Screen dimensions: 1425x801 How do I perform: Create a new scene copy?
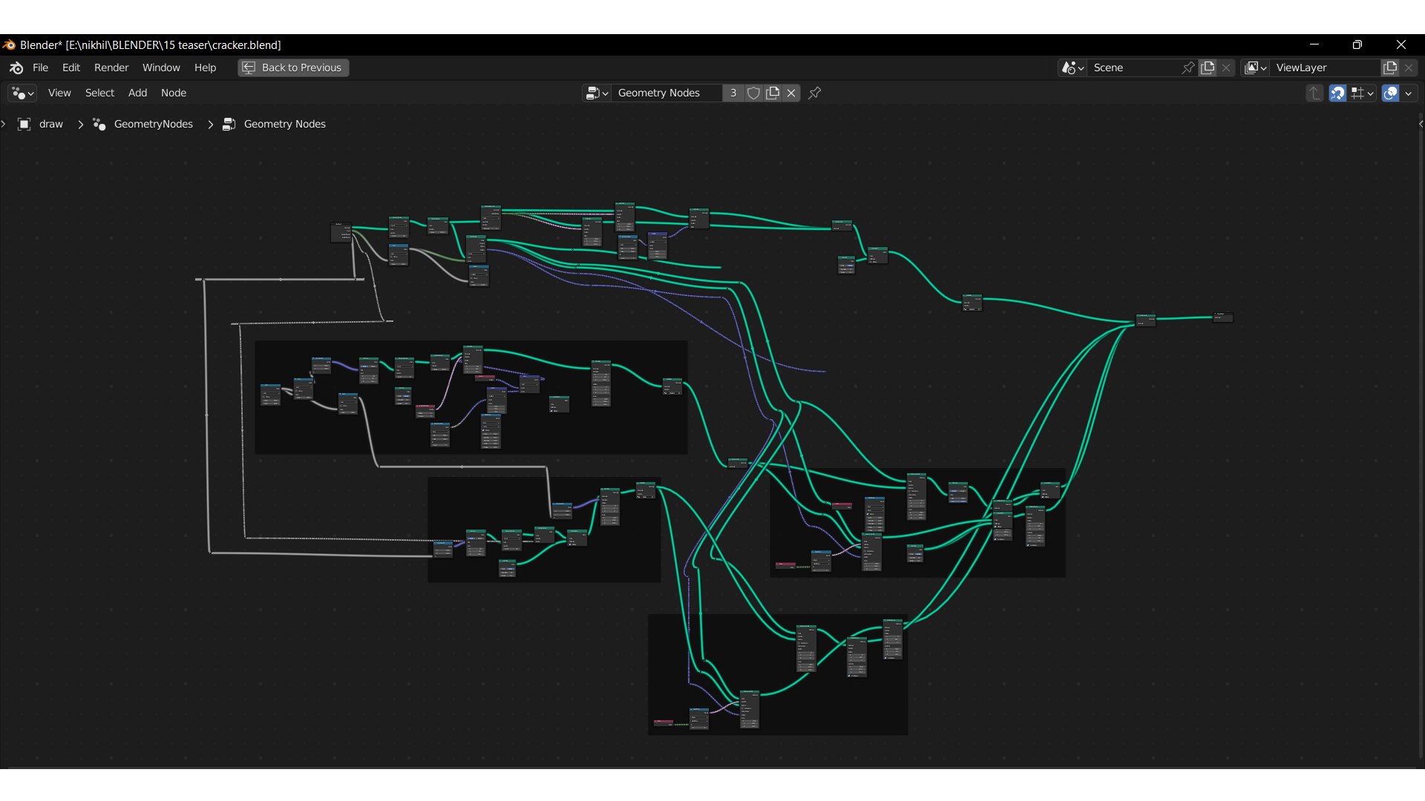[1208, 67]
